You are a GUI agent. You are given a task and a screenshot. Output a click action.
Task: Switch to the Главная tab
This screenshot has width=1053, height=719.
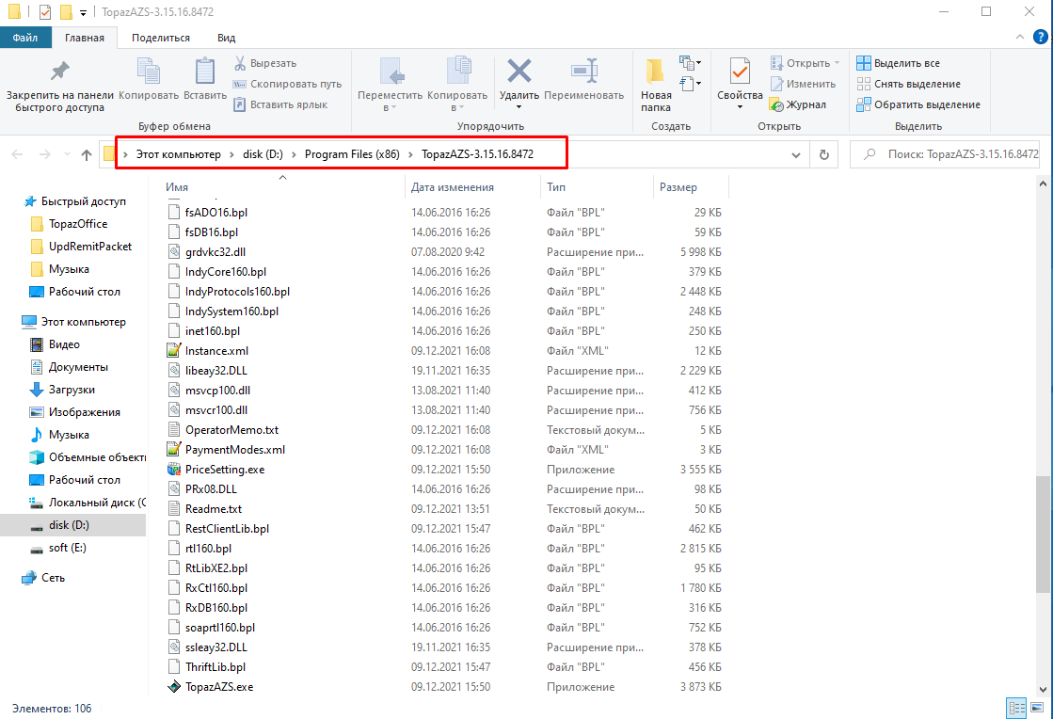coord(85,38)
